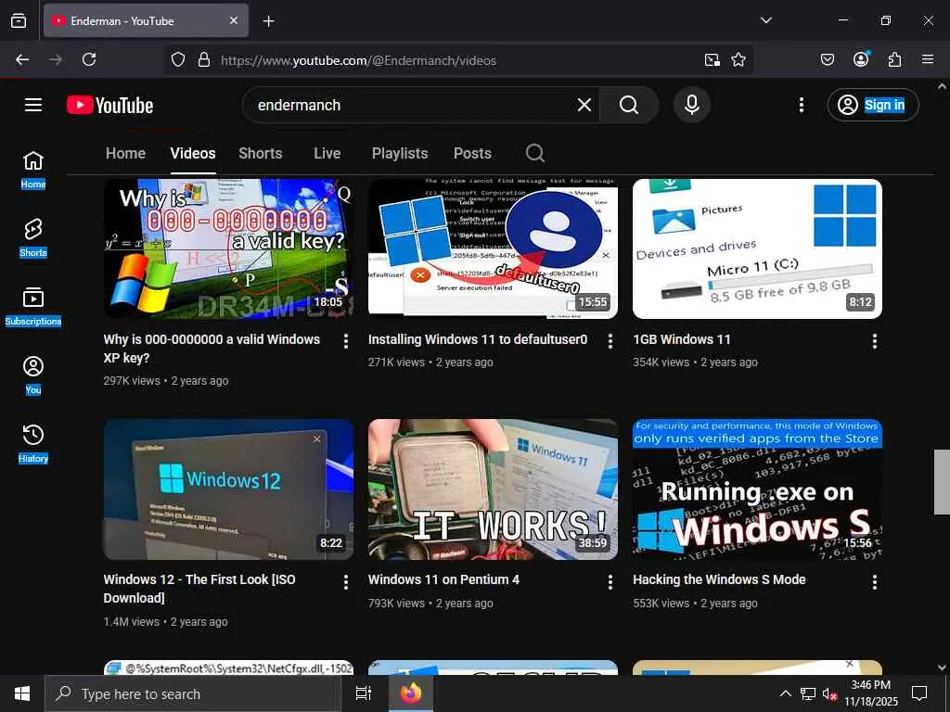This screenshot has height=712, width=950.
Task: Click title Windows 11 on Pentium 4
Action: tap(443, 579)
